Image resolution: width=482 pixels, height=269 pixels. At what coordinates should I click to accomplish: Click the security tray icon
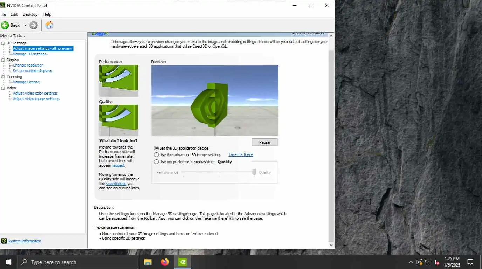(x=419, y=262)
